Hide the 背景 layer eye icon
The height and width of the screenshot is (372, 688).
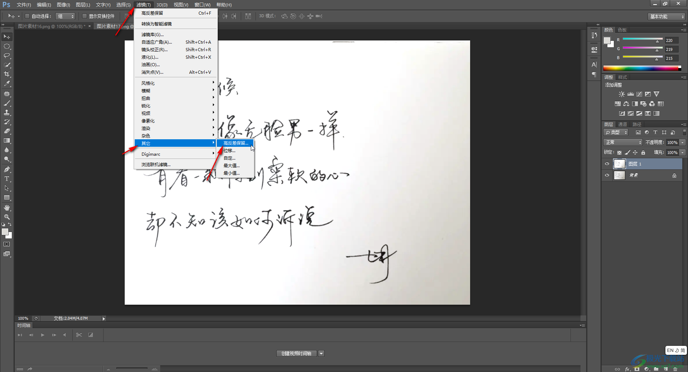tap(607, 175)
